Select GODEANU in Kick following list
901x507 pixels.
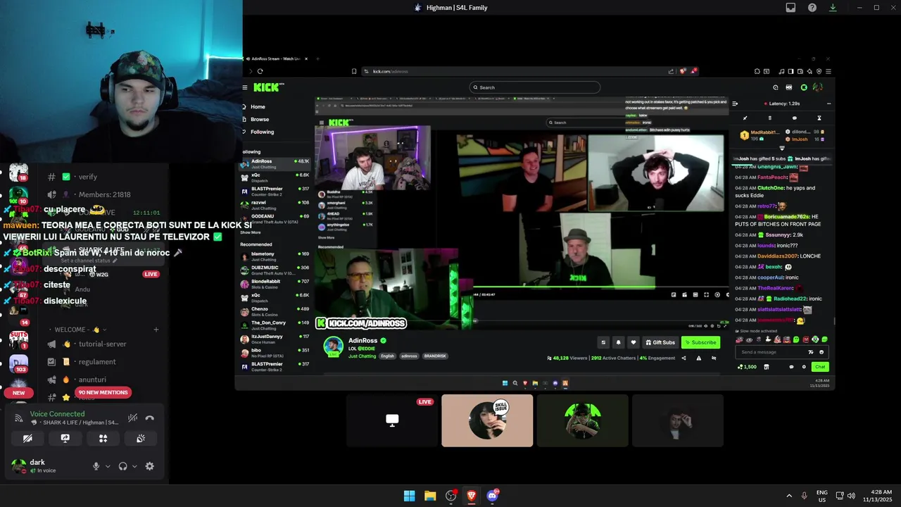pyautogui.click(x=276, y=218)
